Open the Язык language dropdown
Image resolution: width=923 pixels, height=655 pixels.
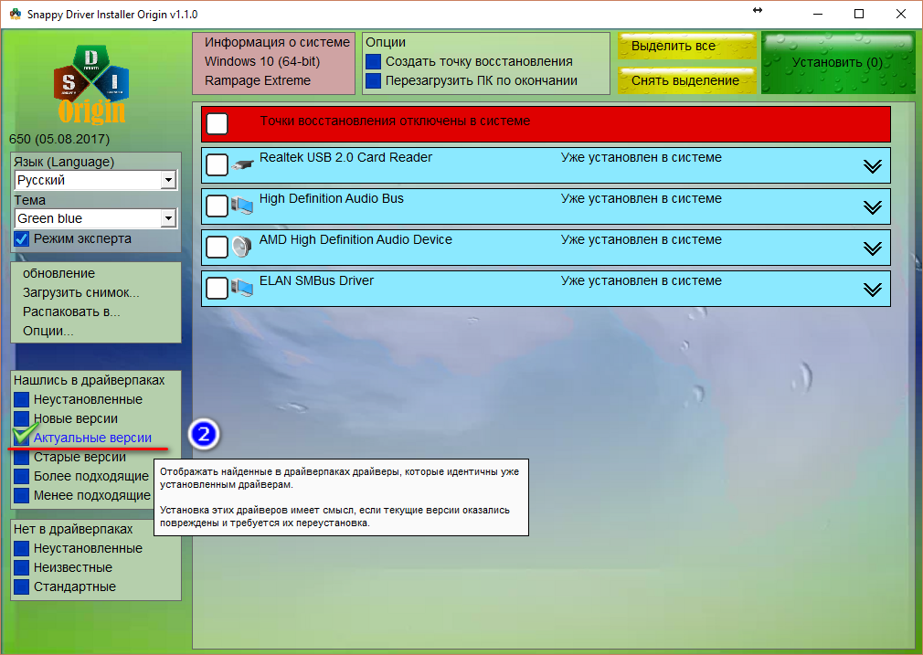(x=167, y=181)
